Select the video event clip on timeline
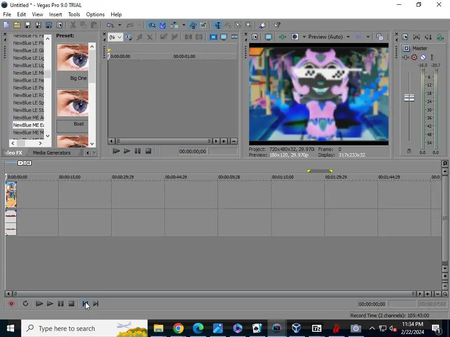450x337 pixels. [11, 194]
